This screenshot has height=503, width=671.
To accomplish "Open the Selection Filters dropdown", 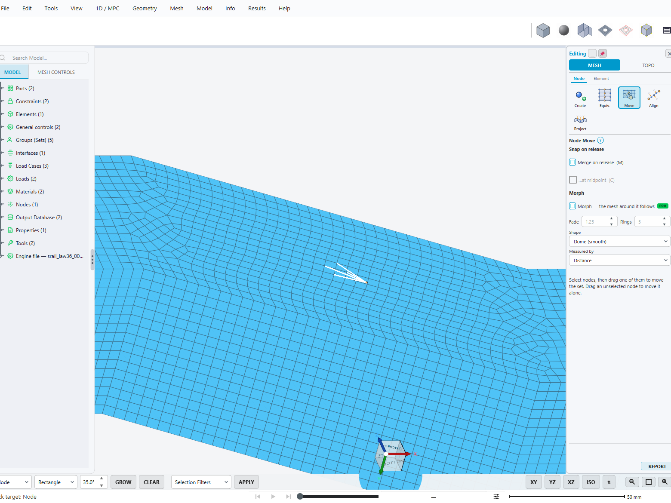I will coord(201,482).
